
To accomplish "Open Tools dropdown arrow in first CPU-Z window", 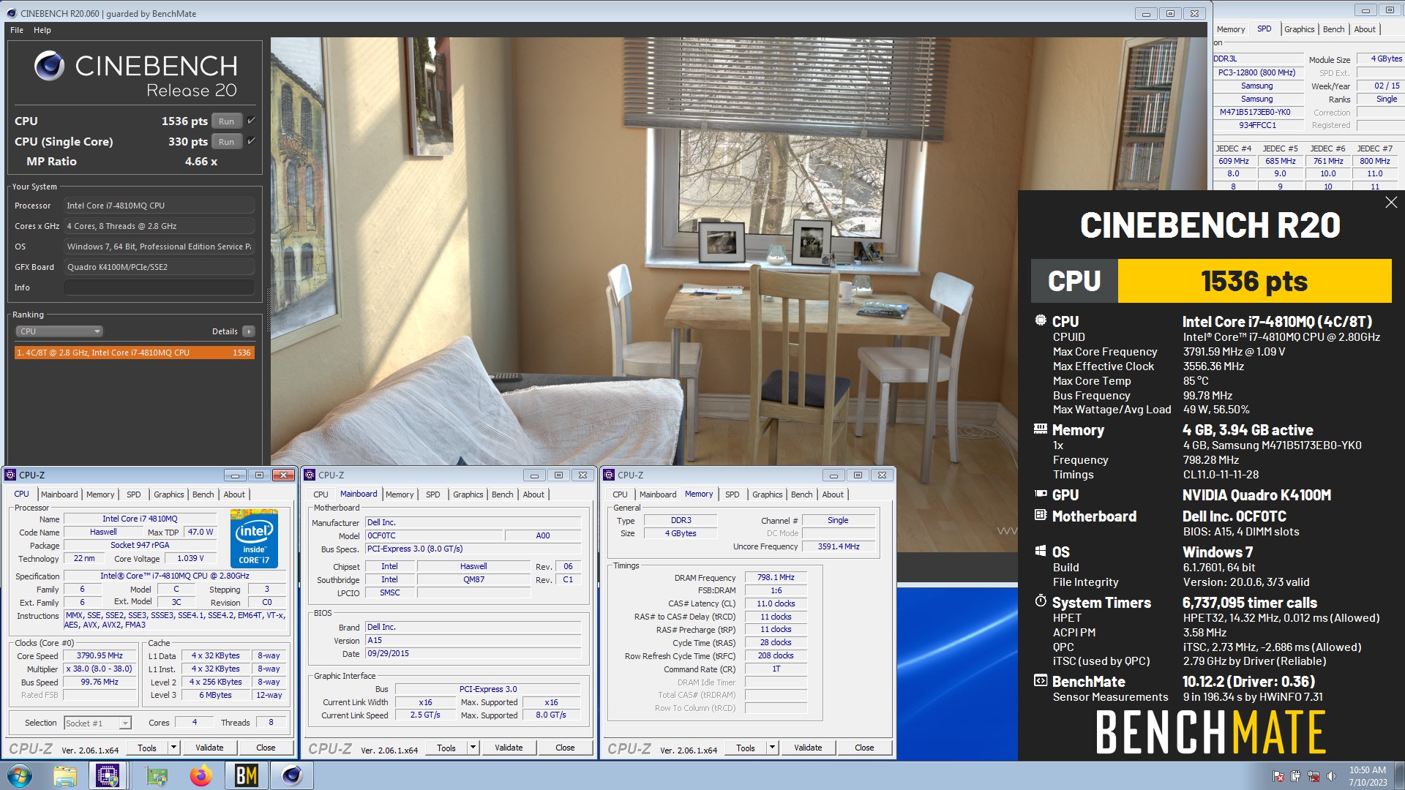I will (x=173, y=748).
